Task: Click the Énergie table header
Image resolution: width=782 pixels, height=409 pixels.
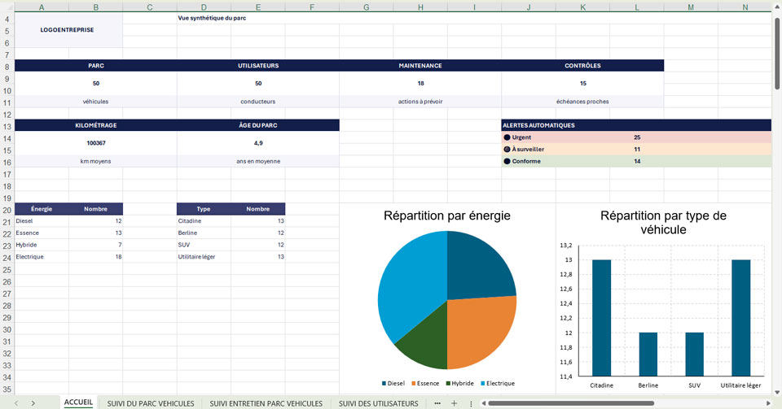Action: [42, 209]
